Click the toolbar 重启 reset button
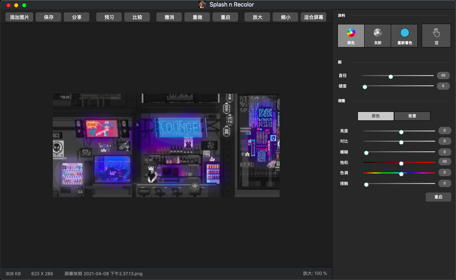Image resolution: width=456 pixels, height=280 pixels. tap(225, 17)
